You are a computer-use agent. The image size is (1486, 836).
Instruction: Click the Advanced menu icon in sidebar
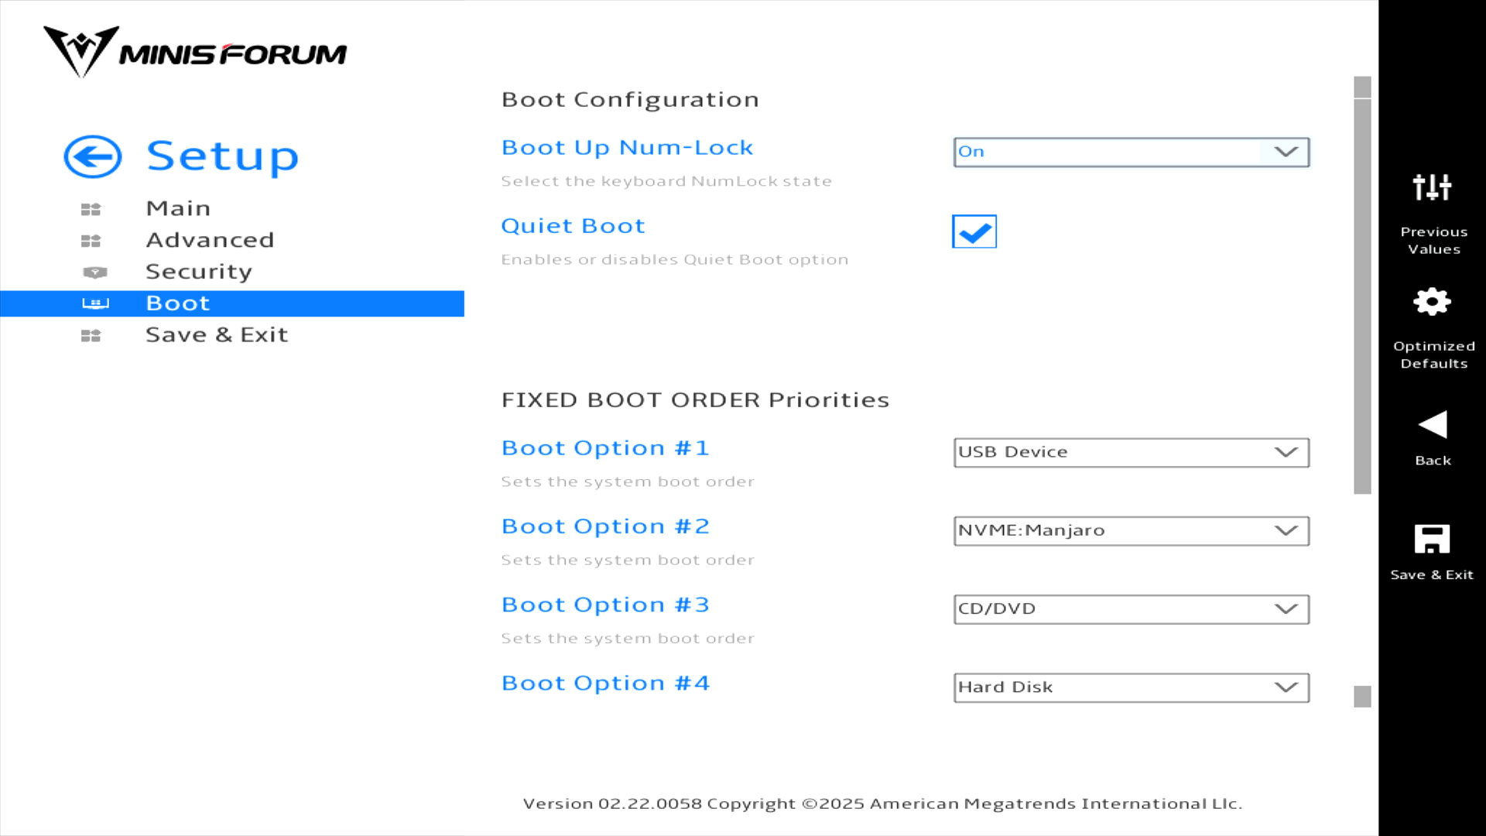[91, 241]
